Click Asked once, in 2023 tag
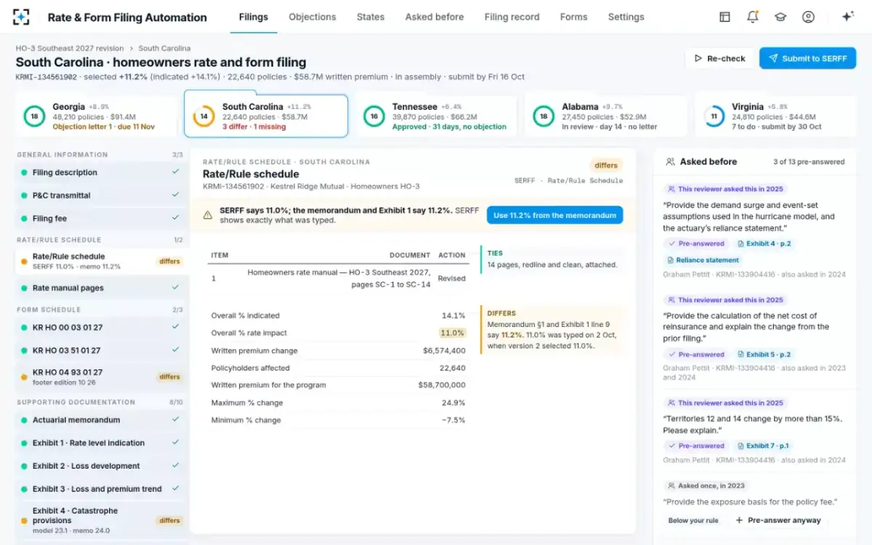 coord(705,485)
